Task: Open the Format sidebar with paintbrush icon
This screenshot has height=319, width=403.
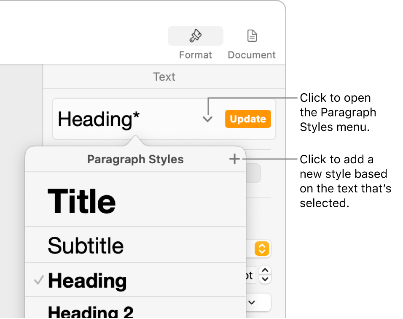Action: [195, 36]
